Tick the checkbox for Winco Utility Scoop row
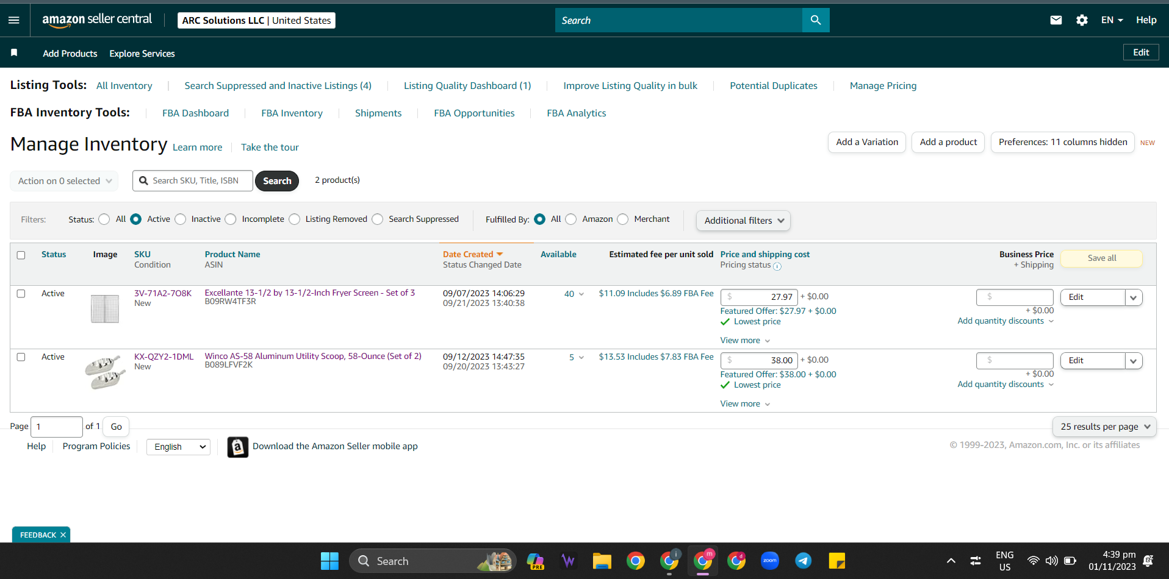Image resolution: width=1169 pixels, height=579 pixels. (21, 357)
